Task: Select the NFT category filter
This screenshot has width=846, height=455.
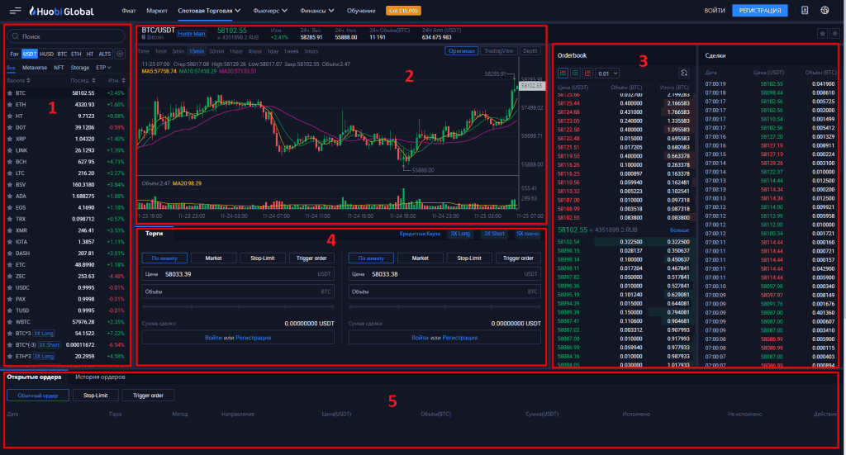Action: (x=59, y=68)
